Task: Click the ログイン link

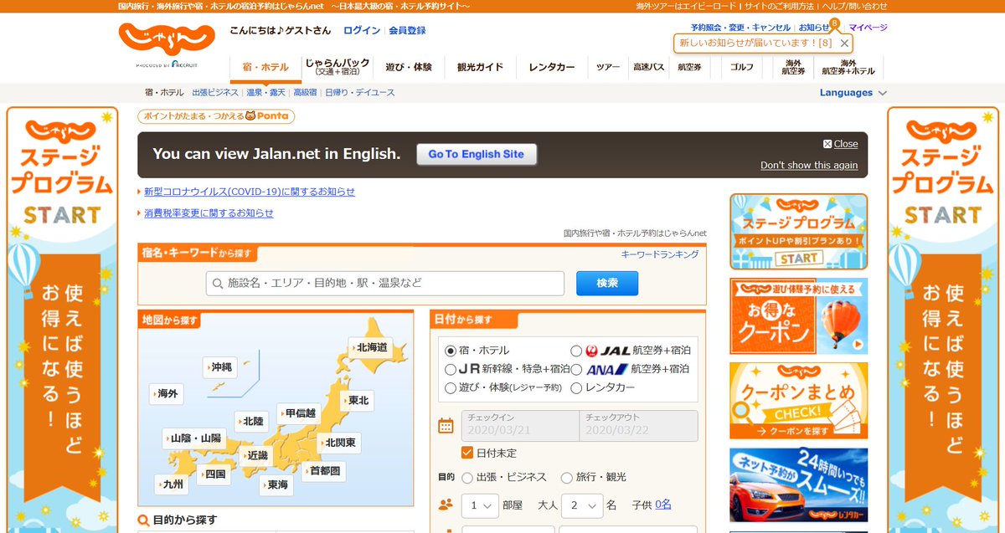Action: 362,31
